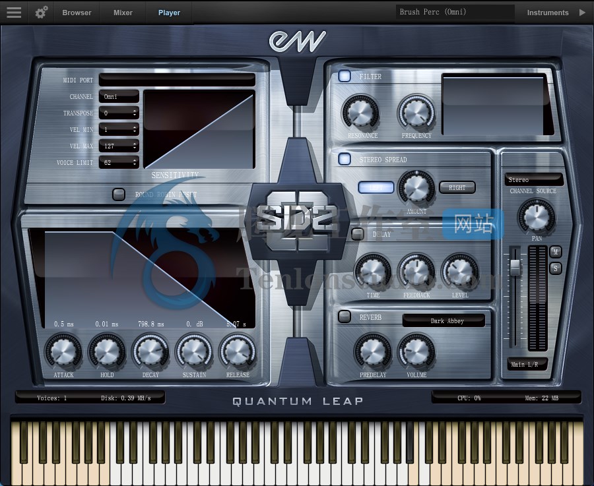Select the Right stereo spread button
This screenshot has width=594, height=486.
pos(457,187)
